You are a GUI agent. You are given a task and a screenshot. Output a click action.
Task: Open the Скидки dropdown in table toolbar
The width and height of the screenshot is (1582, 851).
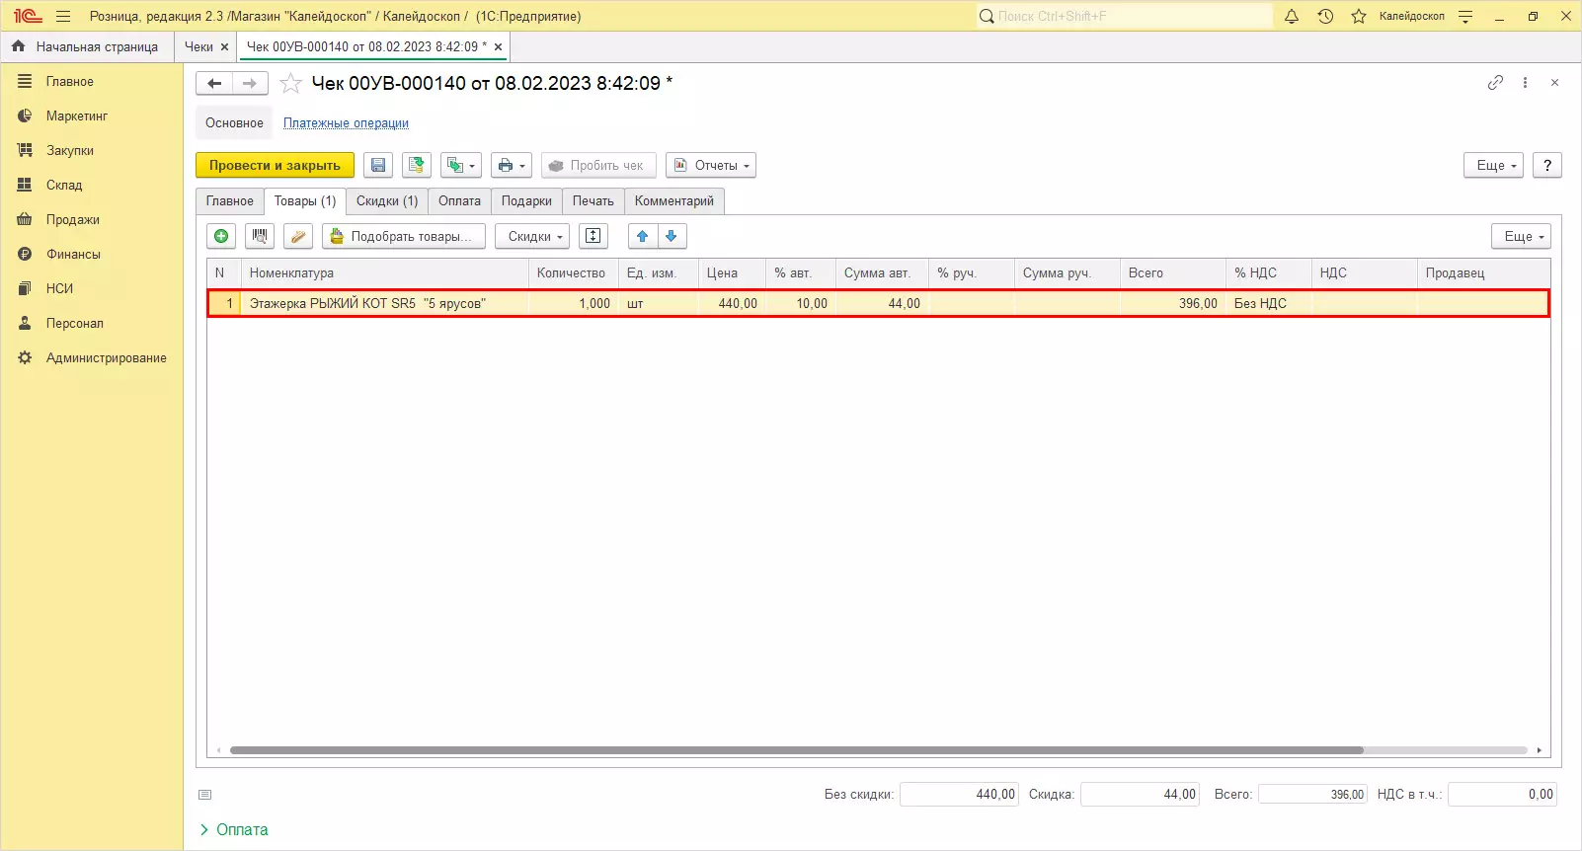(533, 236)
